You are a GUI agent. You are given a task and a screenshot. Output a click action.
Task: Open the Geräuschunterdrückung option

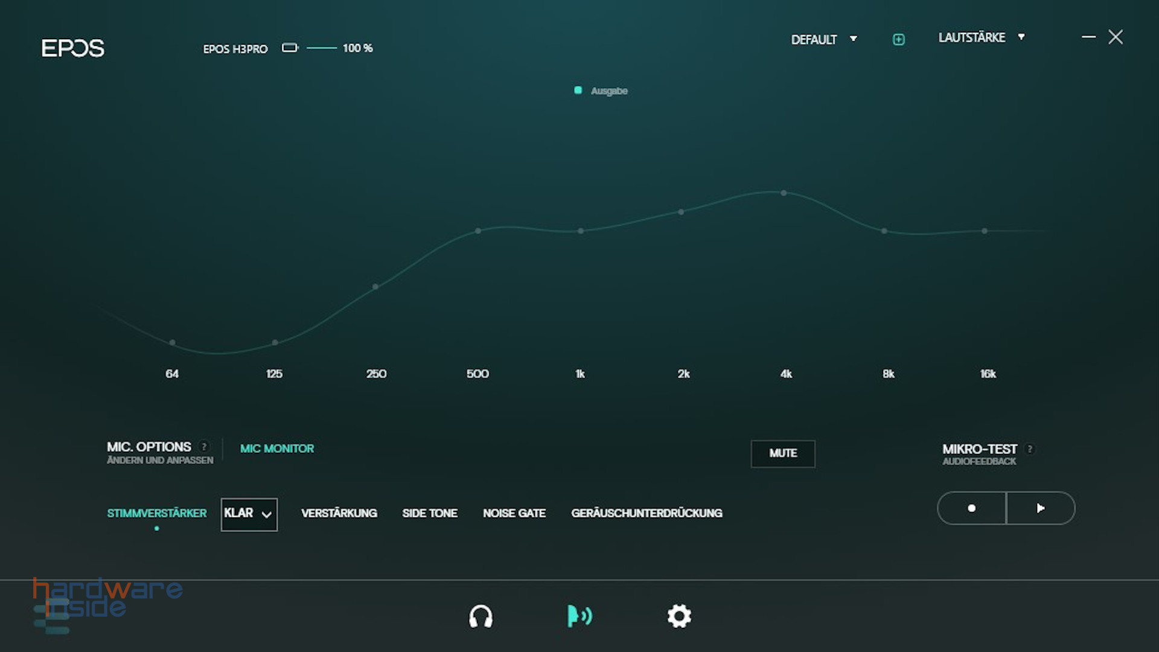coord(646,513)
